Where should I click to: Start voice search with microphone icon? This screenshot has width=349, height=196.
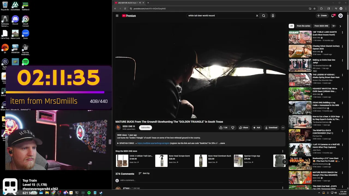click(273, 16)
